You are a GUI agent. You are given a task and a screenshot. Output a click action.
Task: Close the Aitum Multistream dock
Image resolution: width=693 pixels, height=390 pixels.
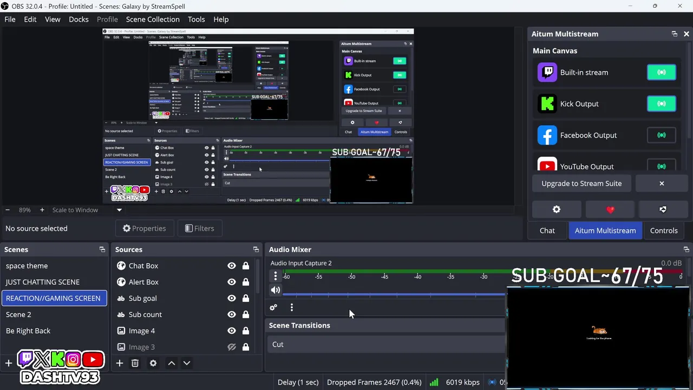687,34
